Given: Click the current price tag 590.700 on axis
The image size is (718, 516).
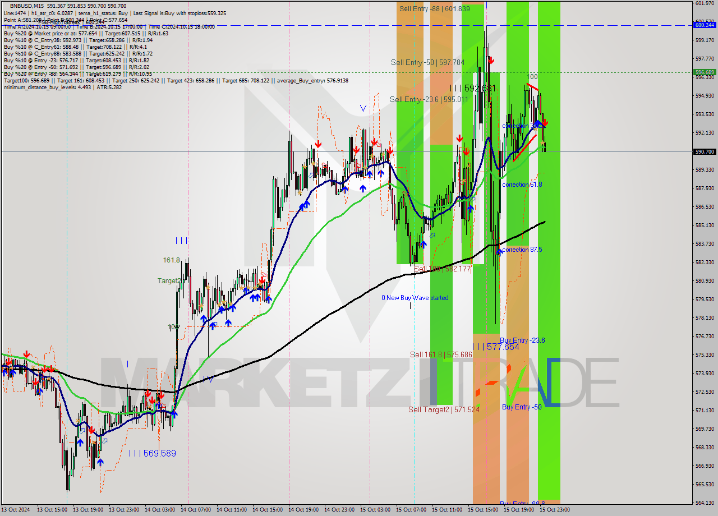Looking at the screenshot, I should [705, 151].
